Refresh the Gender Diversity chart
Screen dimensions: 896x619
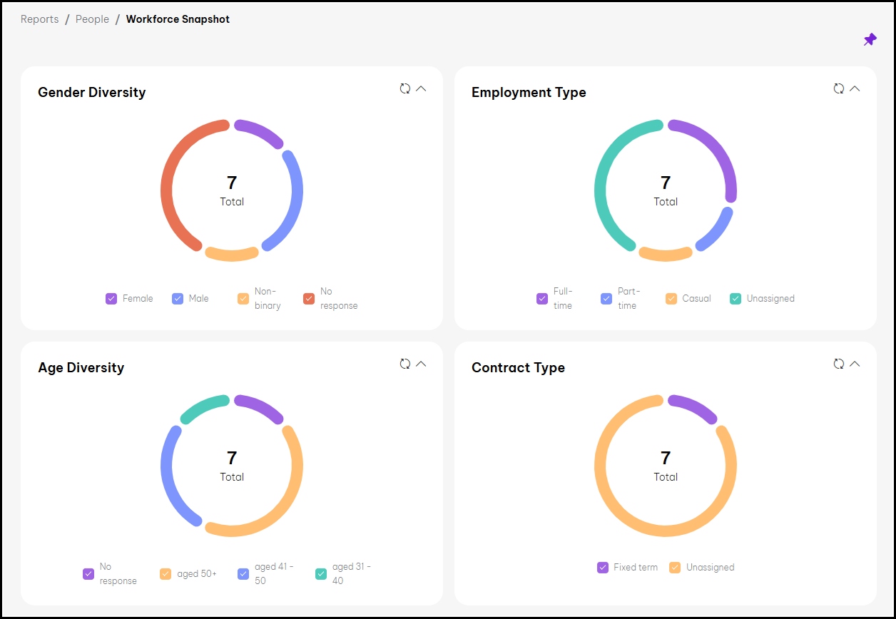pyautogui.click(x=405, y=88)
